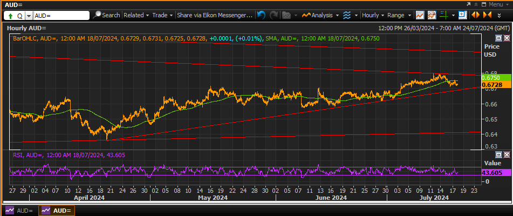Click the green 0.6750 SMA price tag
The height and width of the screenshot is (216, 513).
point(497,78)
